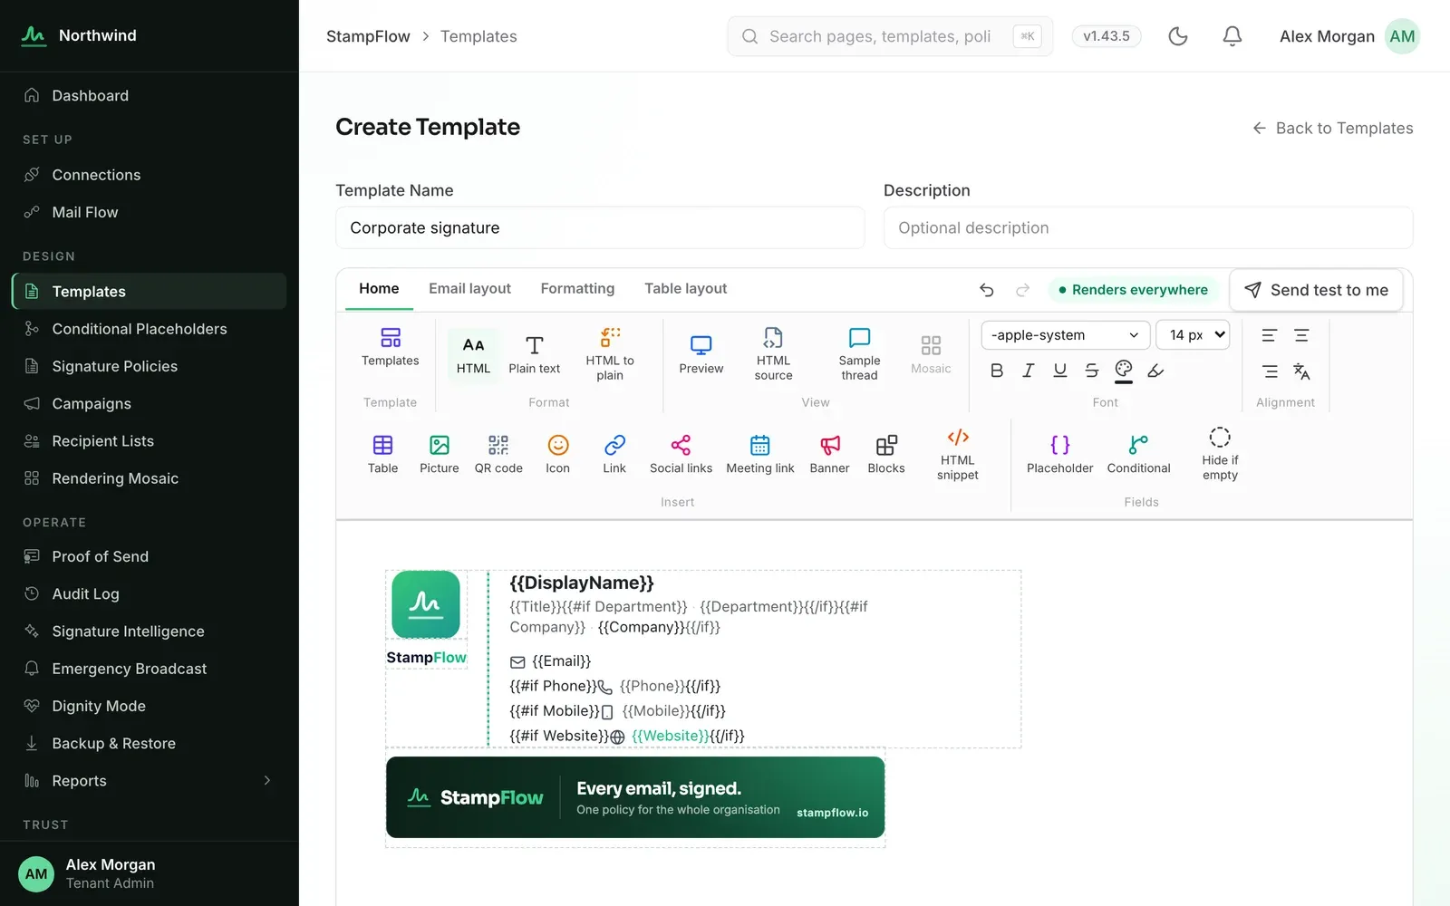Go Back to Templates
1450x906 pixels.
1333,129
